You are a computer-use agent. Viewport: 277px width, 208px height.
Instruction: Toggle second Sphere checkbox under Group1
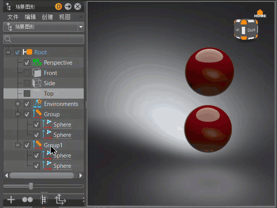click(x=36, y=166)
